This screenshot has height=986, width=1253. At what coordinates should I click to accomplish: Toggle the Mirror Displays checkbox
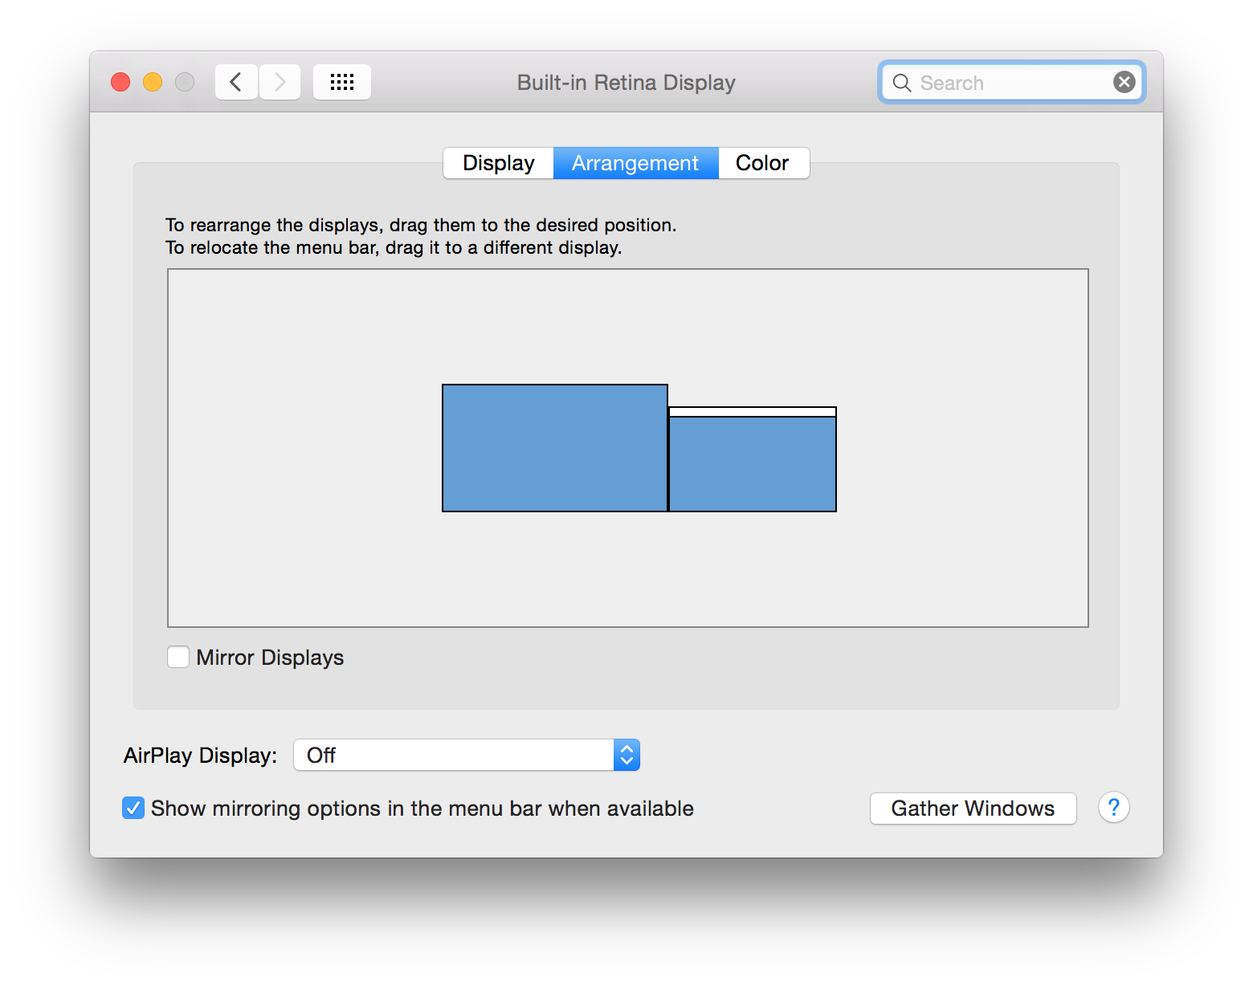click(178, 657)
